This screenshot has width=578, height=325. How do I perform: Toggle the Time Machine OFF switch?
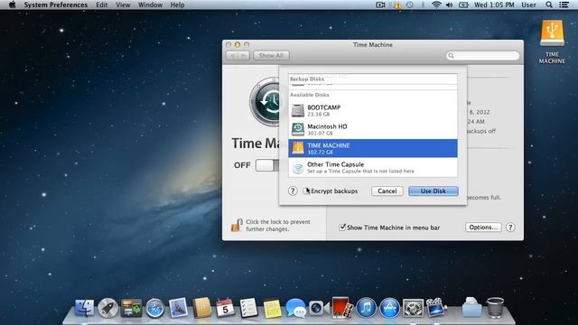[267, 165]
